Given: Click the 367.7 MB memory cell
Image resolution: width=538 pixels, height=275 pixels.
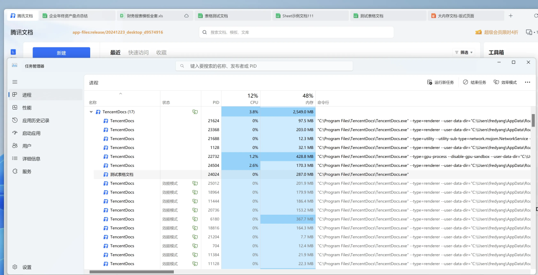Looking at the screenshot, I should 288,219.
